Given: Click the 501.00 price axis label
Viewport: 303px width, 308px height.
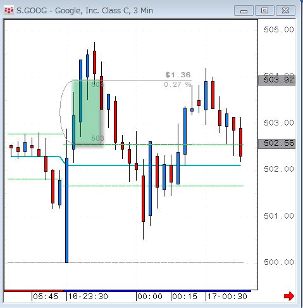Looking at the screenshot, I should pos(279,216).
